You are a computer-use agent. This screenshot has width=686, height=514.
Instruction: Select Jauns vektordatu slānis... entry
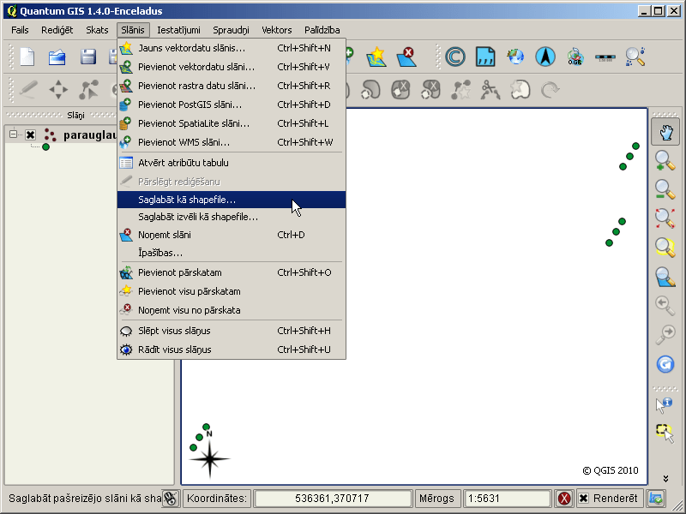tap(232, 48)
